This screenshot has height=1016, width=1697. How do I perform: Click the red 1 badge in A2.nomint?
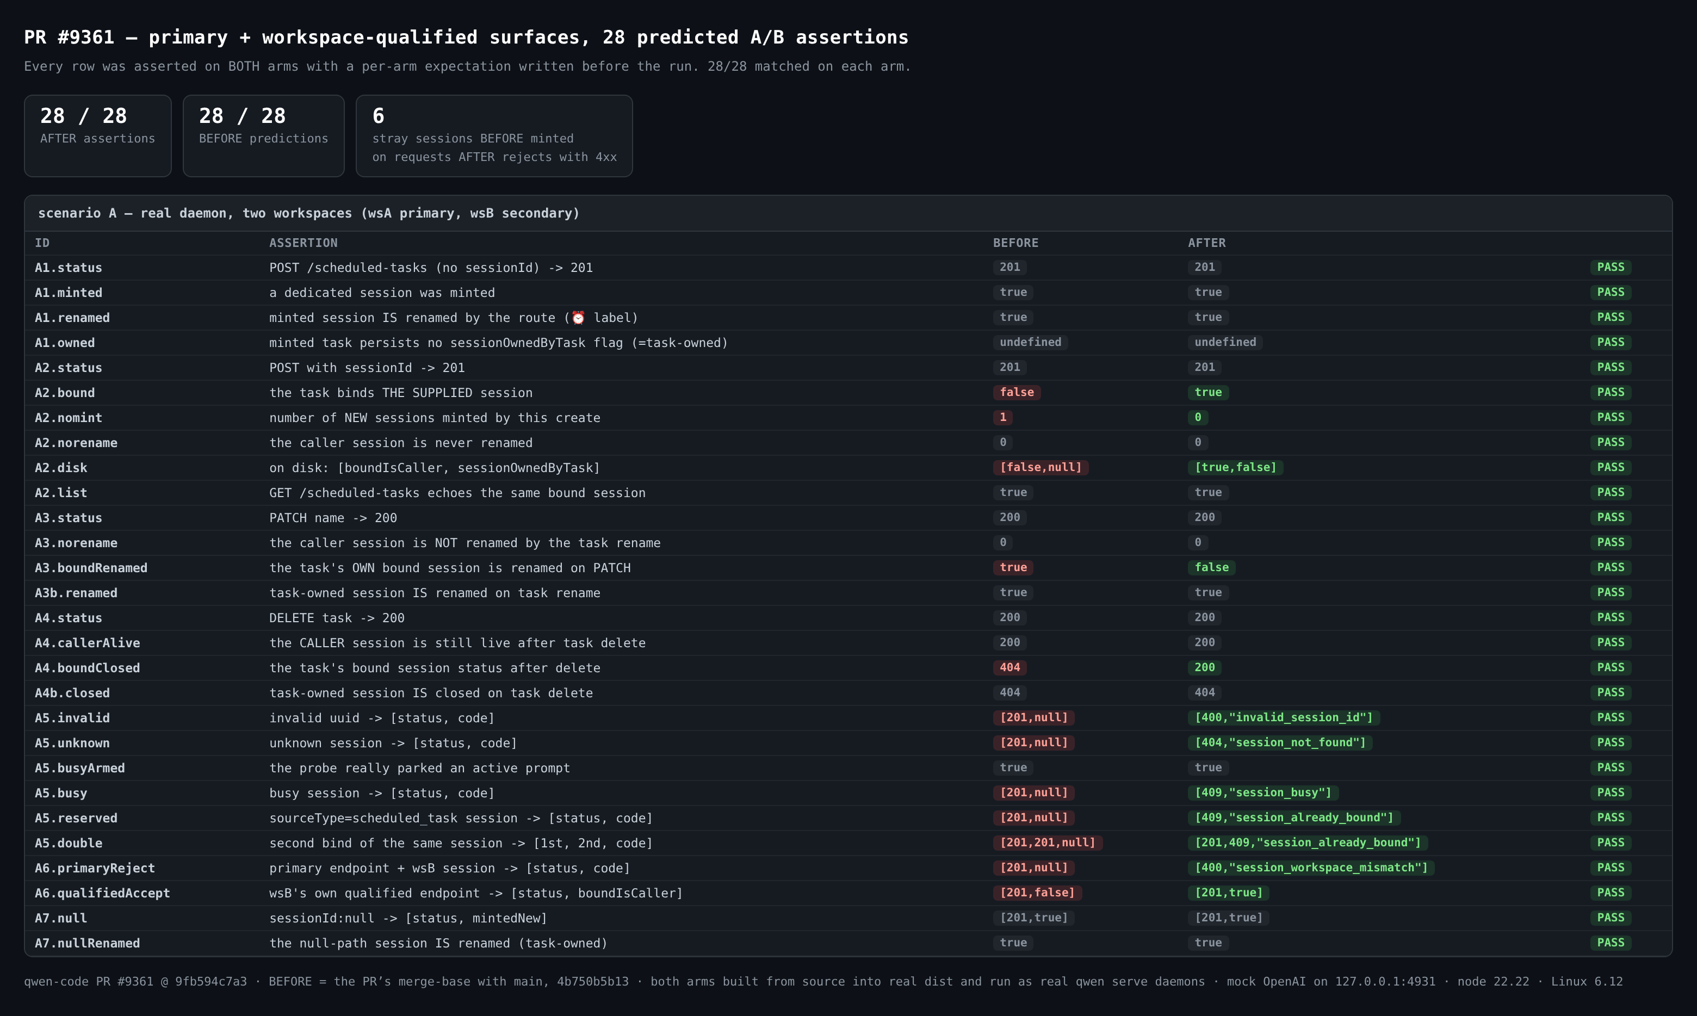click(1003, 417)
